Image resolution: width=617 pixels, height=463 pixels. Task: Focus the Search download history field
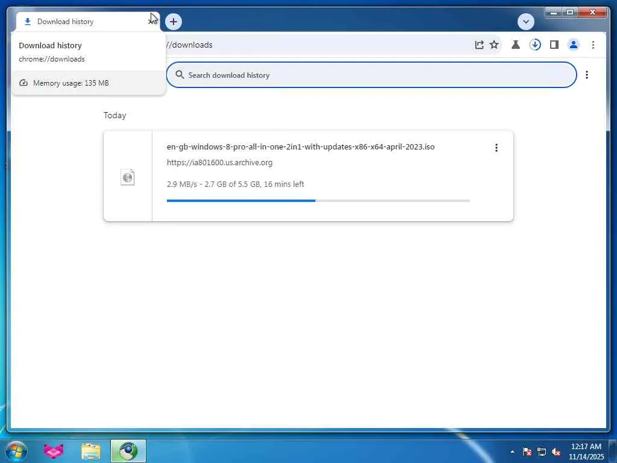point(371,75)
